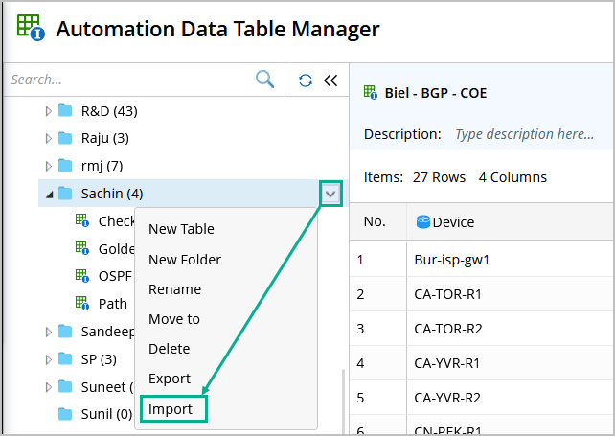Select New Table in context menu
The height and width of the screenshot is (436, 615).
pyautogui.click(x=181, y=229)
